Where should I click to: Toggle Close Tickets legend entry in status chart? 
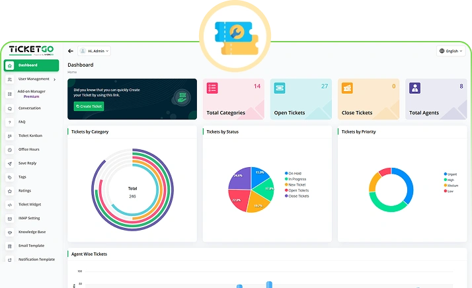297,196
